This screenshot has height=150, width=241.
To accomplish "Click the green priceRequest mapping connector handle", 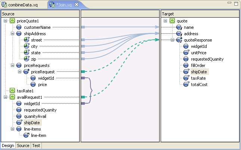I will click(83, 72).
